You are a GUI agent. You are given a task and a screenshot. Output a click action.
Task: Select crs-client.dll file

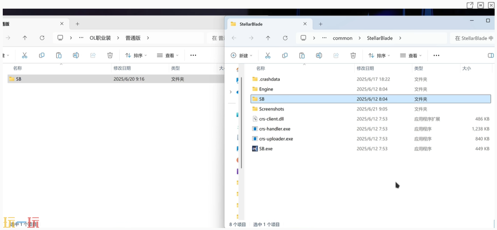371,119
